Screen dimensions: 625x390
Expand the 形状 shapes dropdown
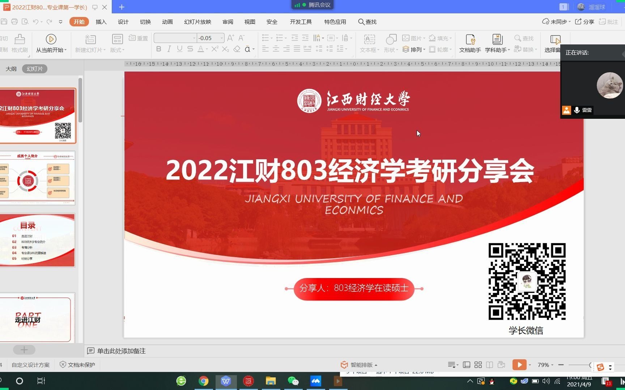pyautogui.click(x=391, y=50)
